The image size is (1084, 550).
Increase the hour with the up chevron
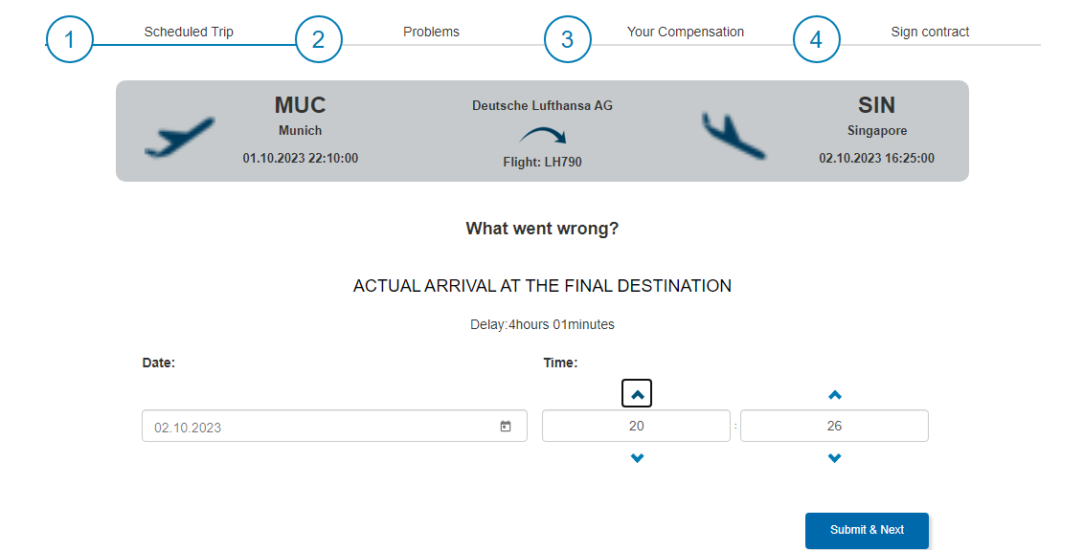point(637,394)
